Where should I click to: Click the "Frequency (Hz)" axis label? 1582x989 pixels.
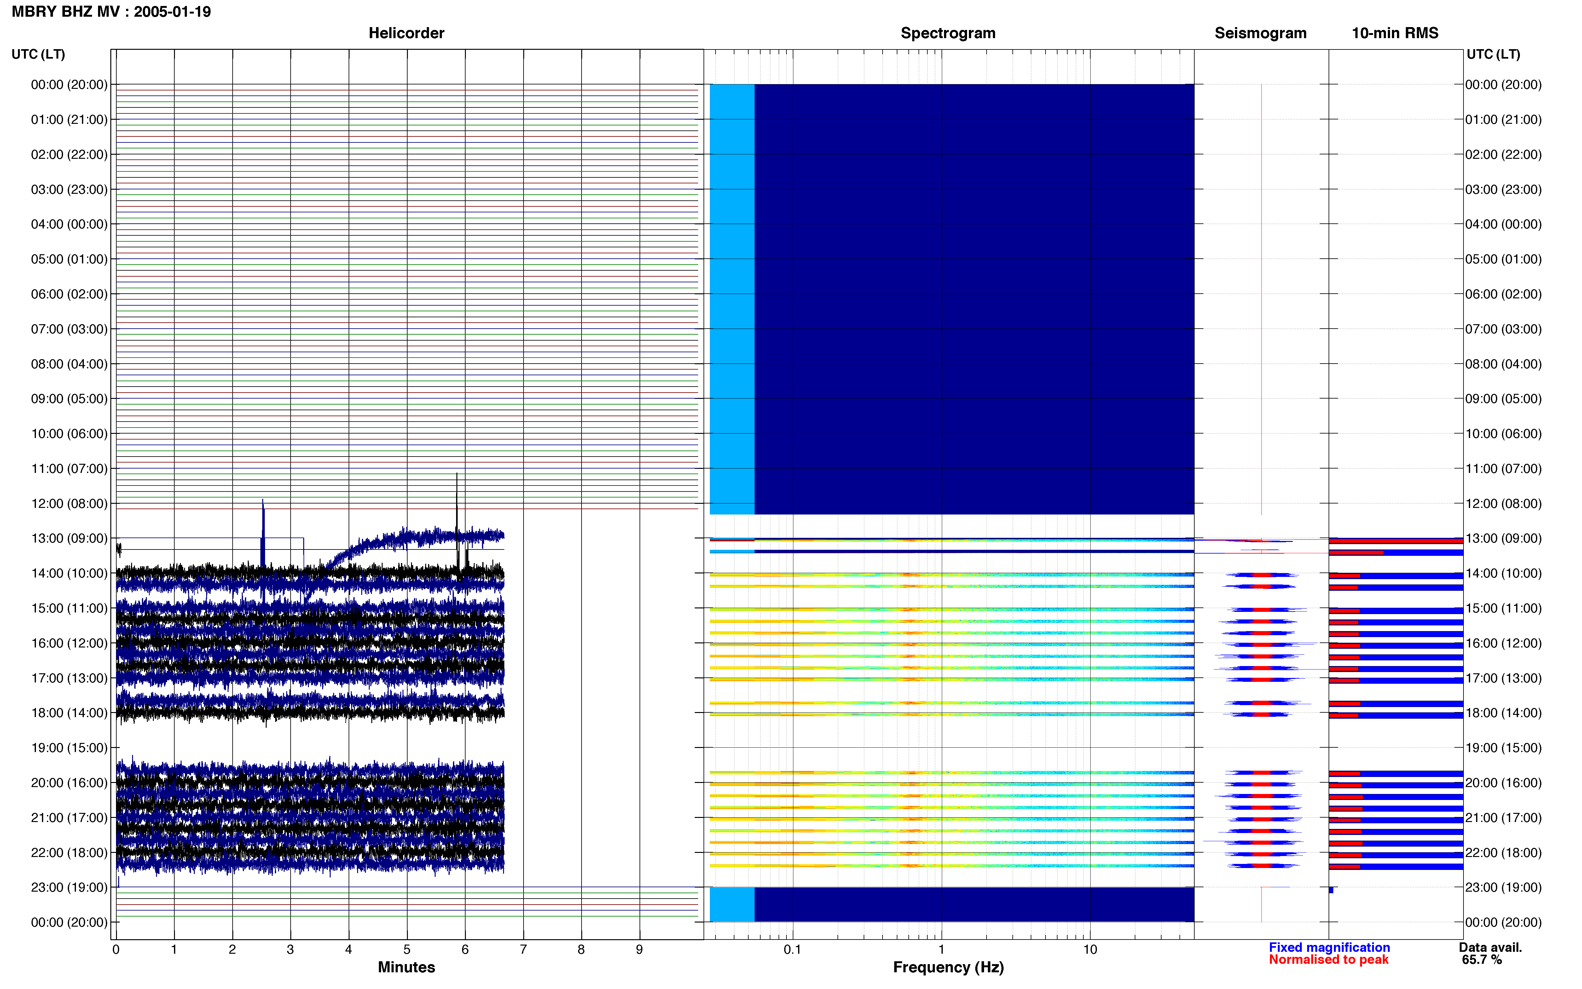[x=948, y=967]
